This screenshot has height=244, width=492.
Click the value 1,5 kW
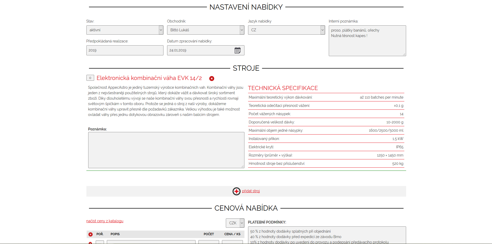point(398,139)
